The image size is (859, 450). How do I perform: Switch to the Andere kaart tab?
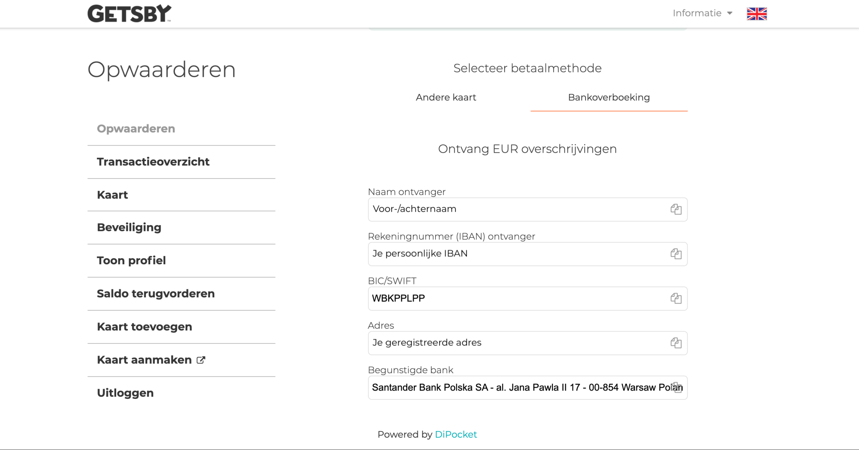(x=445, y=97)
